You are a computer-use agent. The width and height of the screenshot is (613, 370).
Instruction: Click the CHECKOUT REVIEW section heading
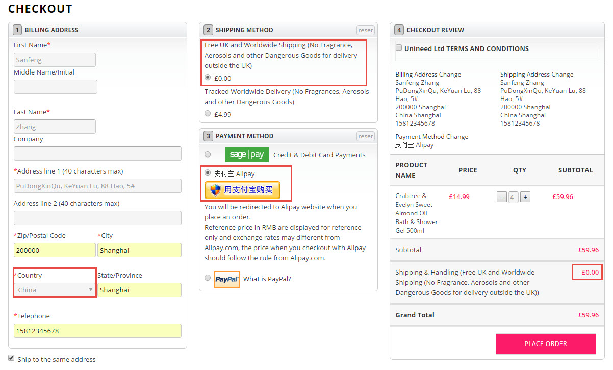(x=435, y=30)
